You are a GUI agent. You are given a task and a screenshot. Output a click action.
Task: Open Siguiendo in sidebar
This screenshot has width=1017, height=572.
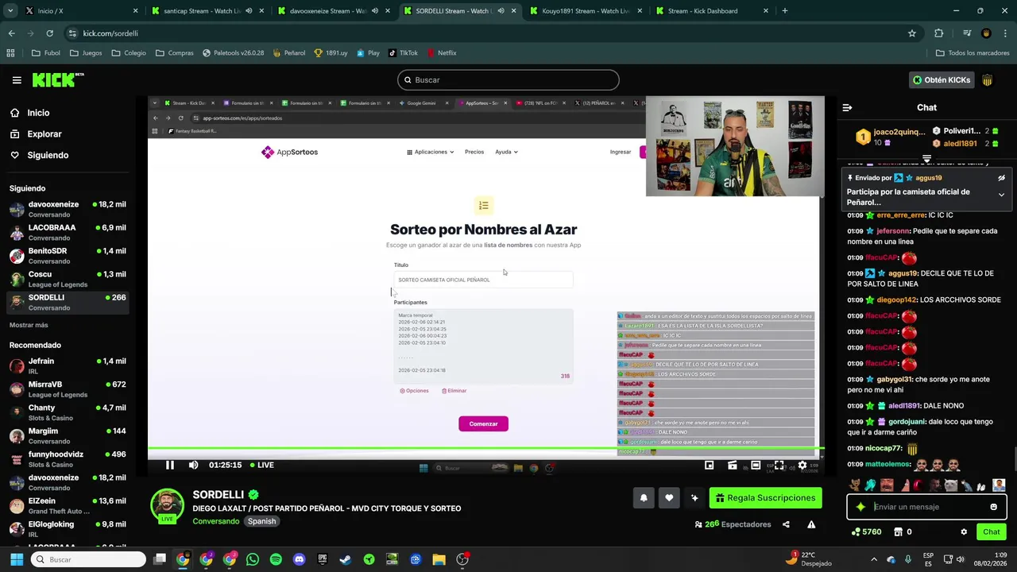point(48,155)
